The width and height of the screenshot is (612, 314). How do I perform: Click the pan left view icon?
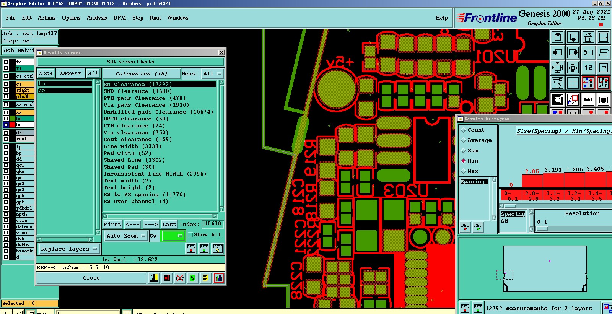tap(558, 53)
